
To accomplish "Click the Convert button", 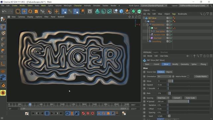I will [177, 98].
